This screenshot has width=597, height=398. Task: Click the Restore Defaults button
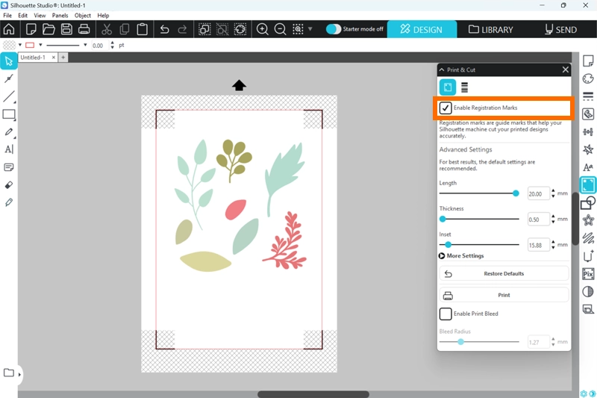tap(504, 274)
